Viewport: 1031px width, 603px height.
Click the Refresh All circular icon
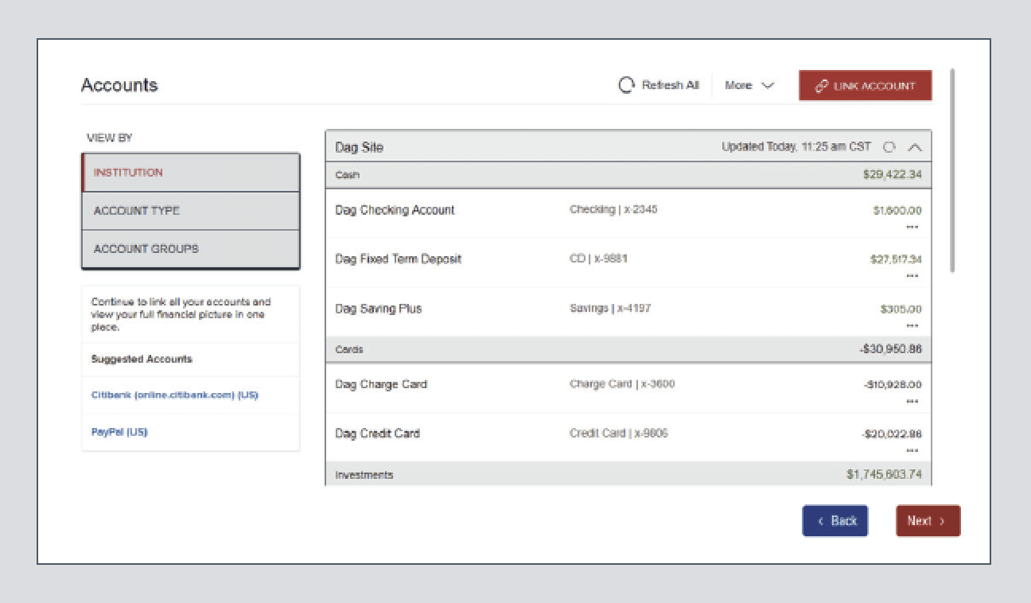click(x=627, y=85)
